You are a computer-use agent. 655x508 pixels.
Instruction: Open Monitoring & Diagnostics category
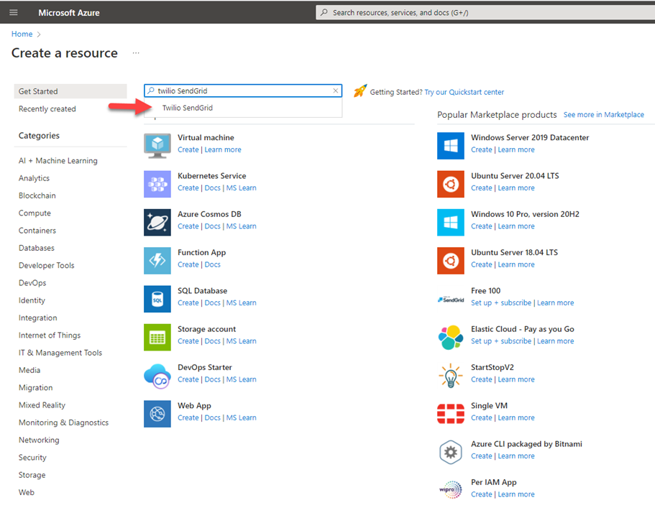[x=63, y=422]
